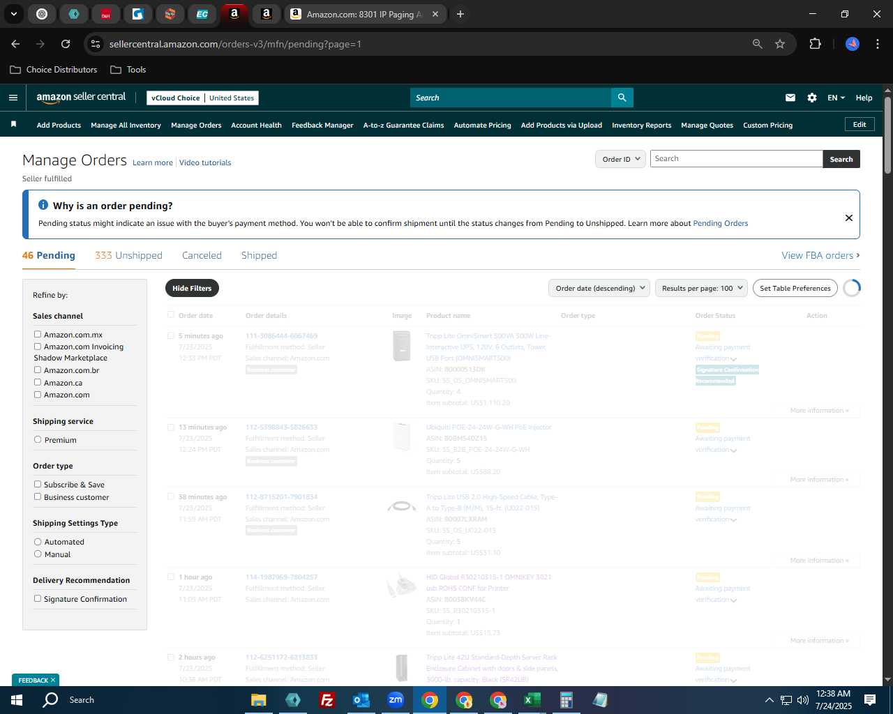Open the Seller Central hamburger menu
Screen dimensions: 893x714
13,98
